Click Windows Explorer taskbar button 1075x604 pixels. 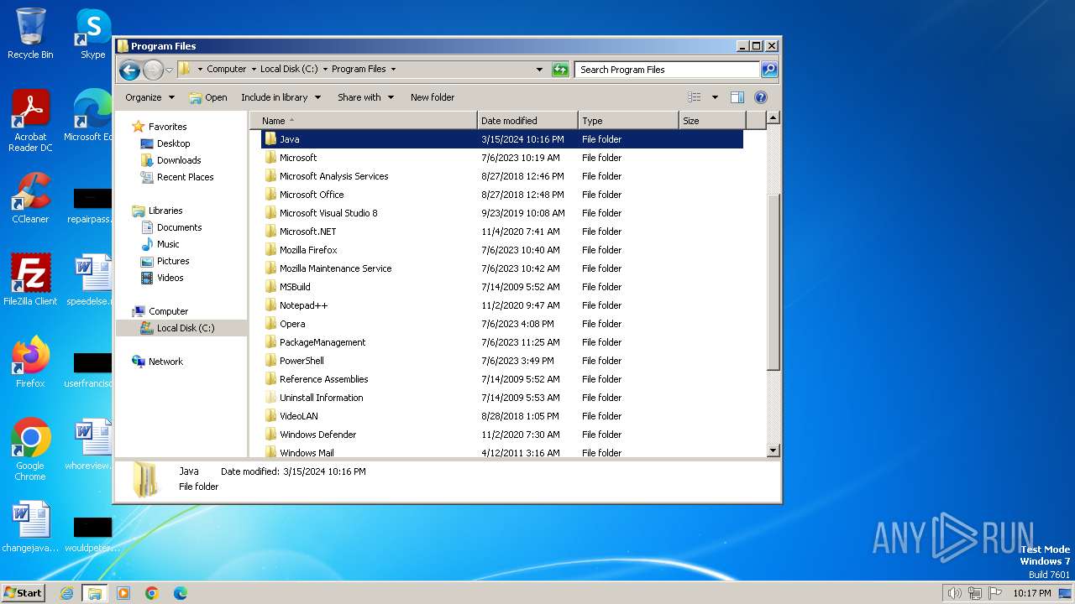click(94, 593)
